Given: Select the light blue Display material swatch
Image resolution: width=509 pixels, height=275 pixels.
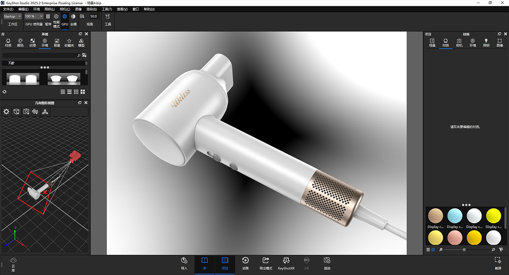Looking at the screenshot, I should pyautogui.click(x=455, y=217).
